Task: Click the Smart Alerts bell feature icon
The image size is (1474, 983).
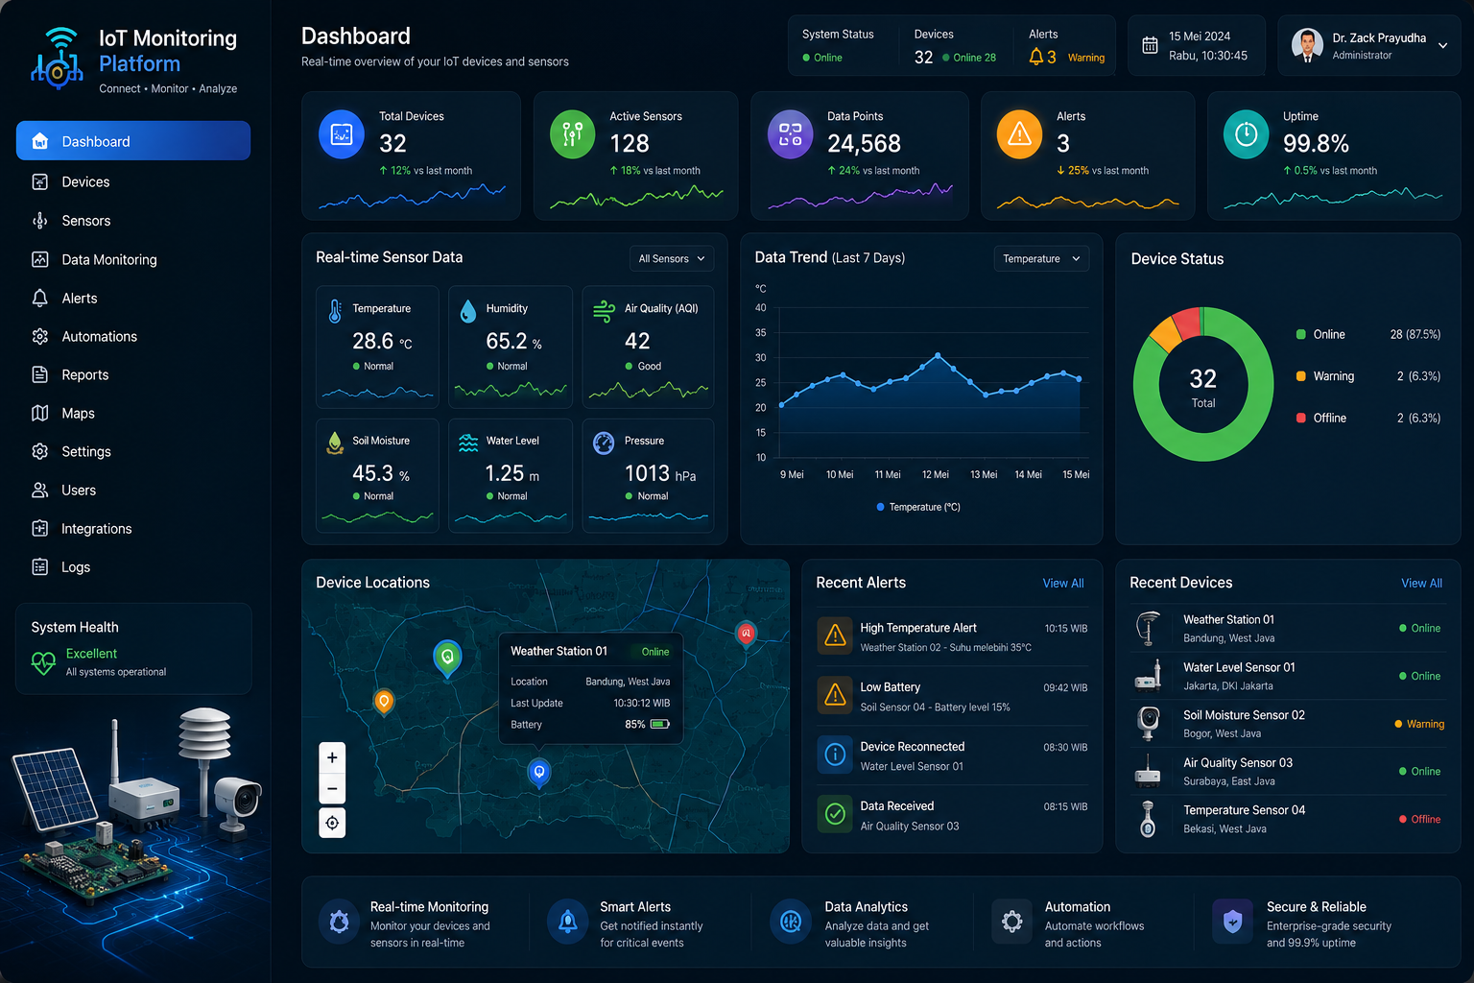Action: tap(568, 923)
